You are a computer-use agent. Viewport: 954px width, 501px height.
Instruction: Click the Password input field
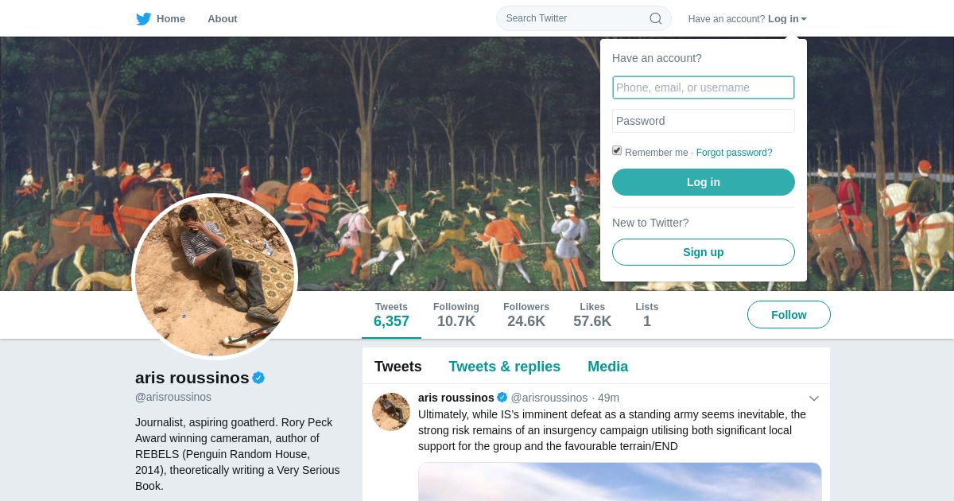703,121
